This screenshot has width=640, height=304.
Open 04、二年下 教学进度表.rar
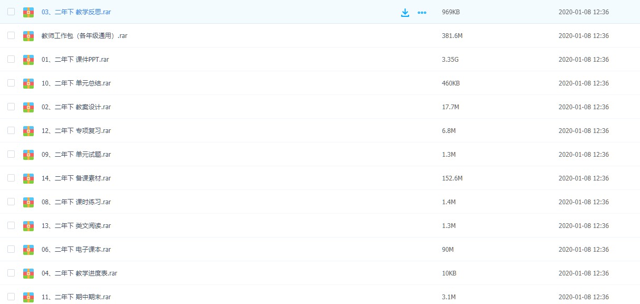(x=79, y=273)
